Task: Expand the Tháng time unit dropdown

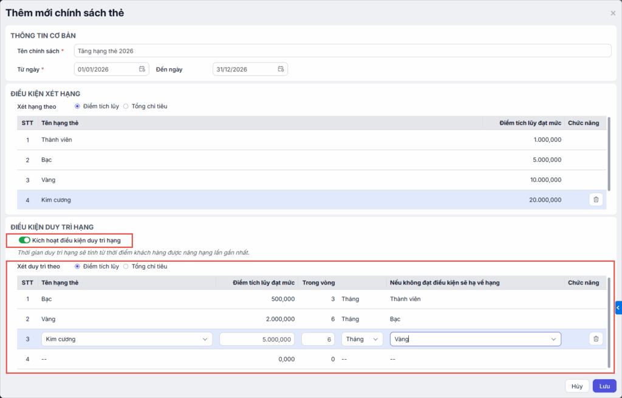Action: pyautogui.click(x=362, y=339)
